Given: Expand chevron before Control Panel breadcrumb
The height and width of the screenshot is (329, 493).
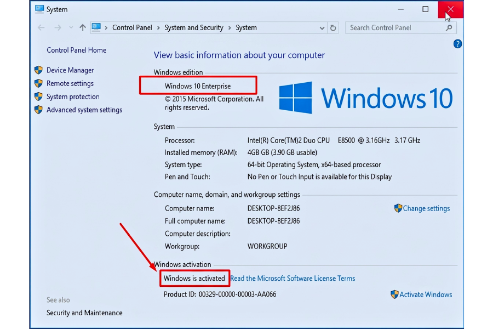Looking at the screenshot, I should coord(106,28).
